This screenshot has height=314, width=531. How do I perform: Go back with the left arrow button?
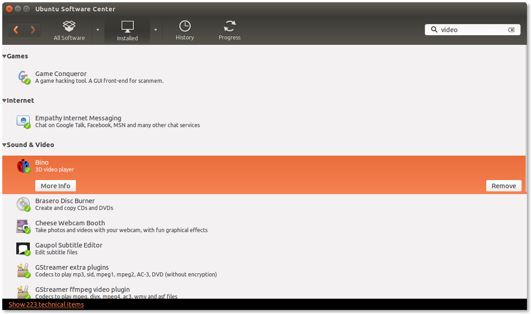[16, 30]
